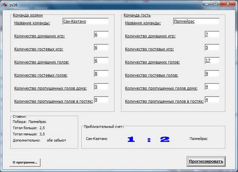This screenshot has height=172, width=238.
Task: Select the guest team name field Палмейрас
Action: pyautogui.click(x=196, y=21)
